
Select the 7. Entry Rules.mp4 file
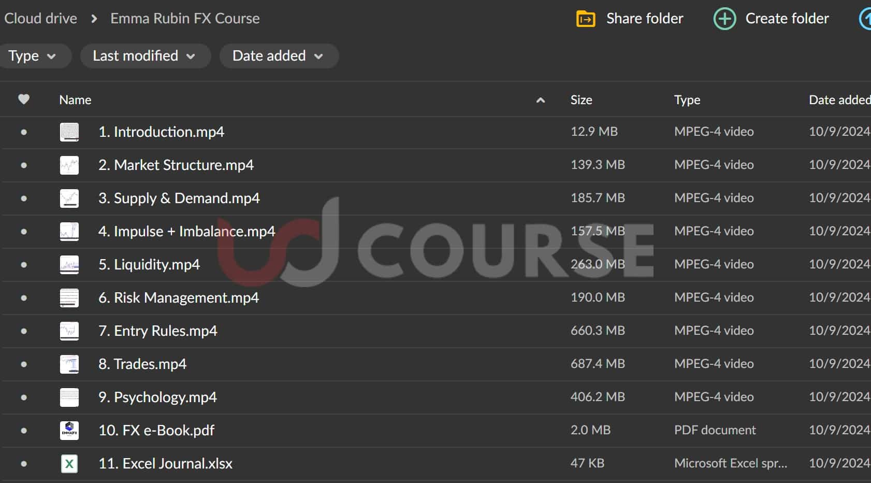158,331
